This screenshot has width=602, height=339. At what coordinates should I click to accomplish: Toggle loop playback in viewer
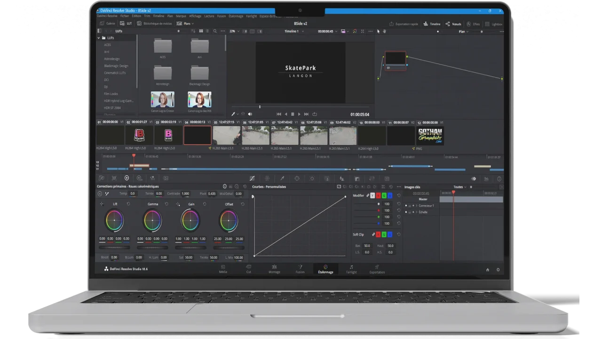(315, 114)
